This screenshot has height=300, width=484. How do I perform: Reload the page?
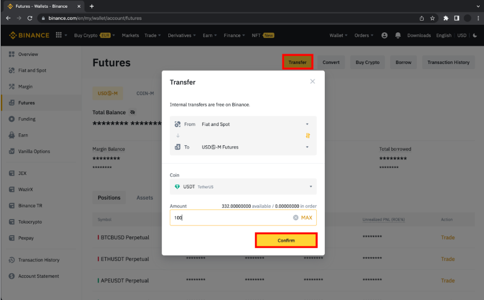30,18
